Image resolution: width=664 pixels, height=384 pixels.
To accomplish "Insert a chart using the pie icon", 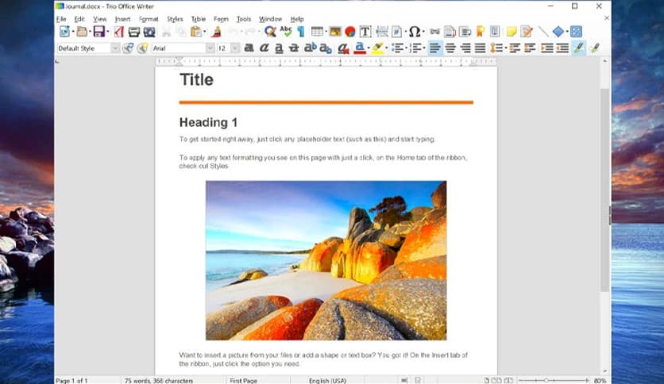I will click(x=349, y=32).
